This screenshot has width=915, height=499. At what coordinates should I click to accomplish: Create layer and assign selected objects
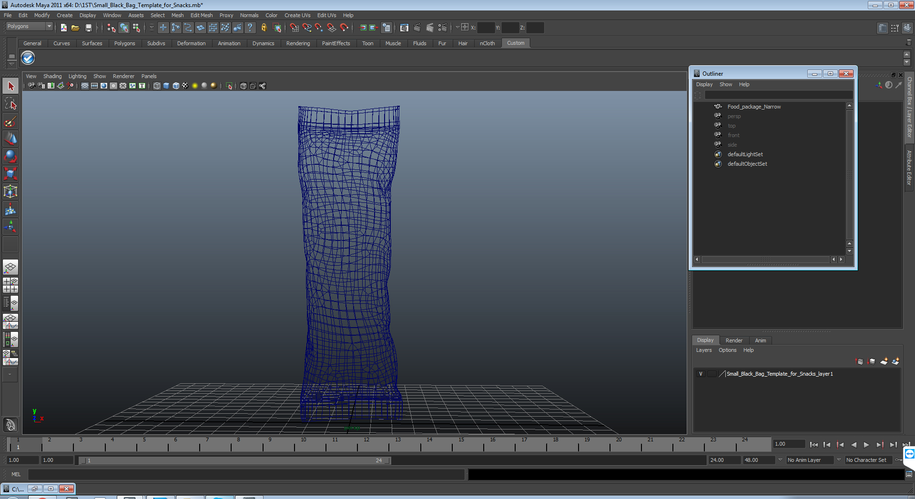coord(896,361)
